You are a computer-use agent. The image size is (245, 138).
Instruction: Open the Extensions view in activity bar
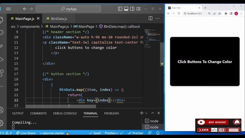click(x=2, y=73)
